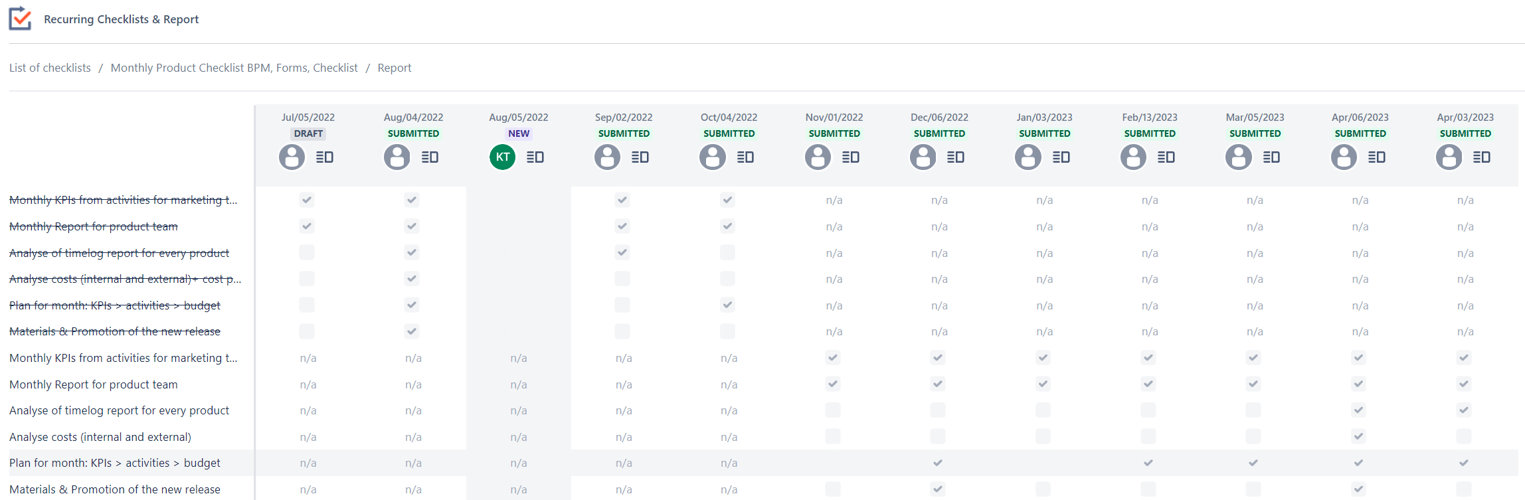This screenshot has width=1525, height=500.
Task: Click user avatar in Sep/02/2022 column
Action: click(x=607, y=157)
